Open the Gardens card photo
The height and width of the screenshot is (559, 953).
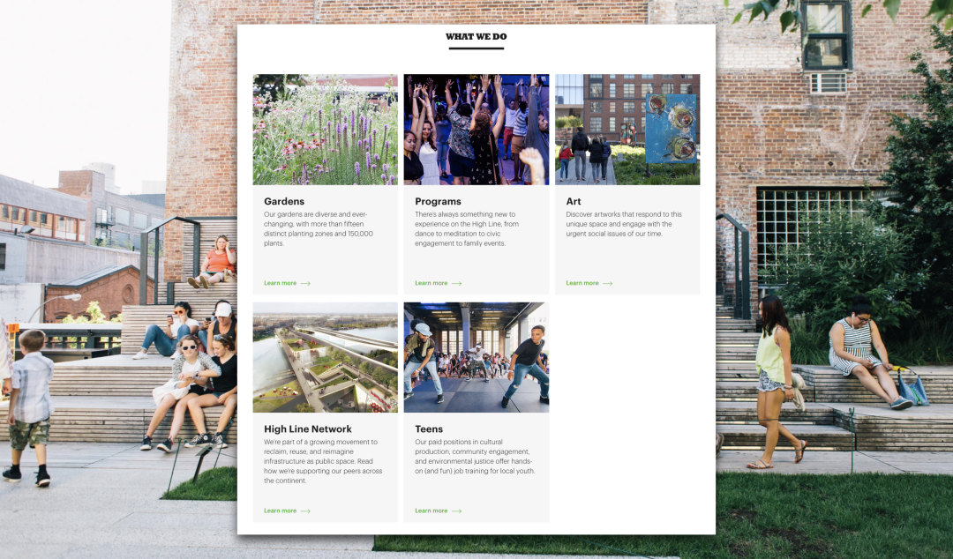click(325, 130)
